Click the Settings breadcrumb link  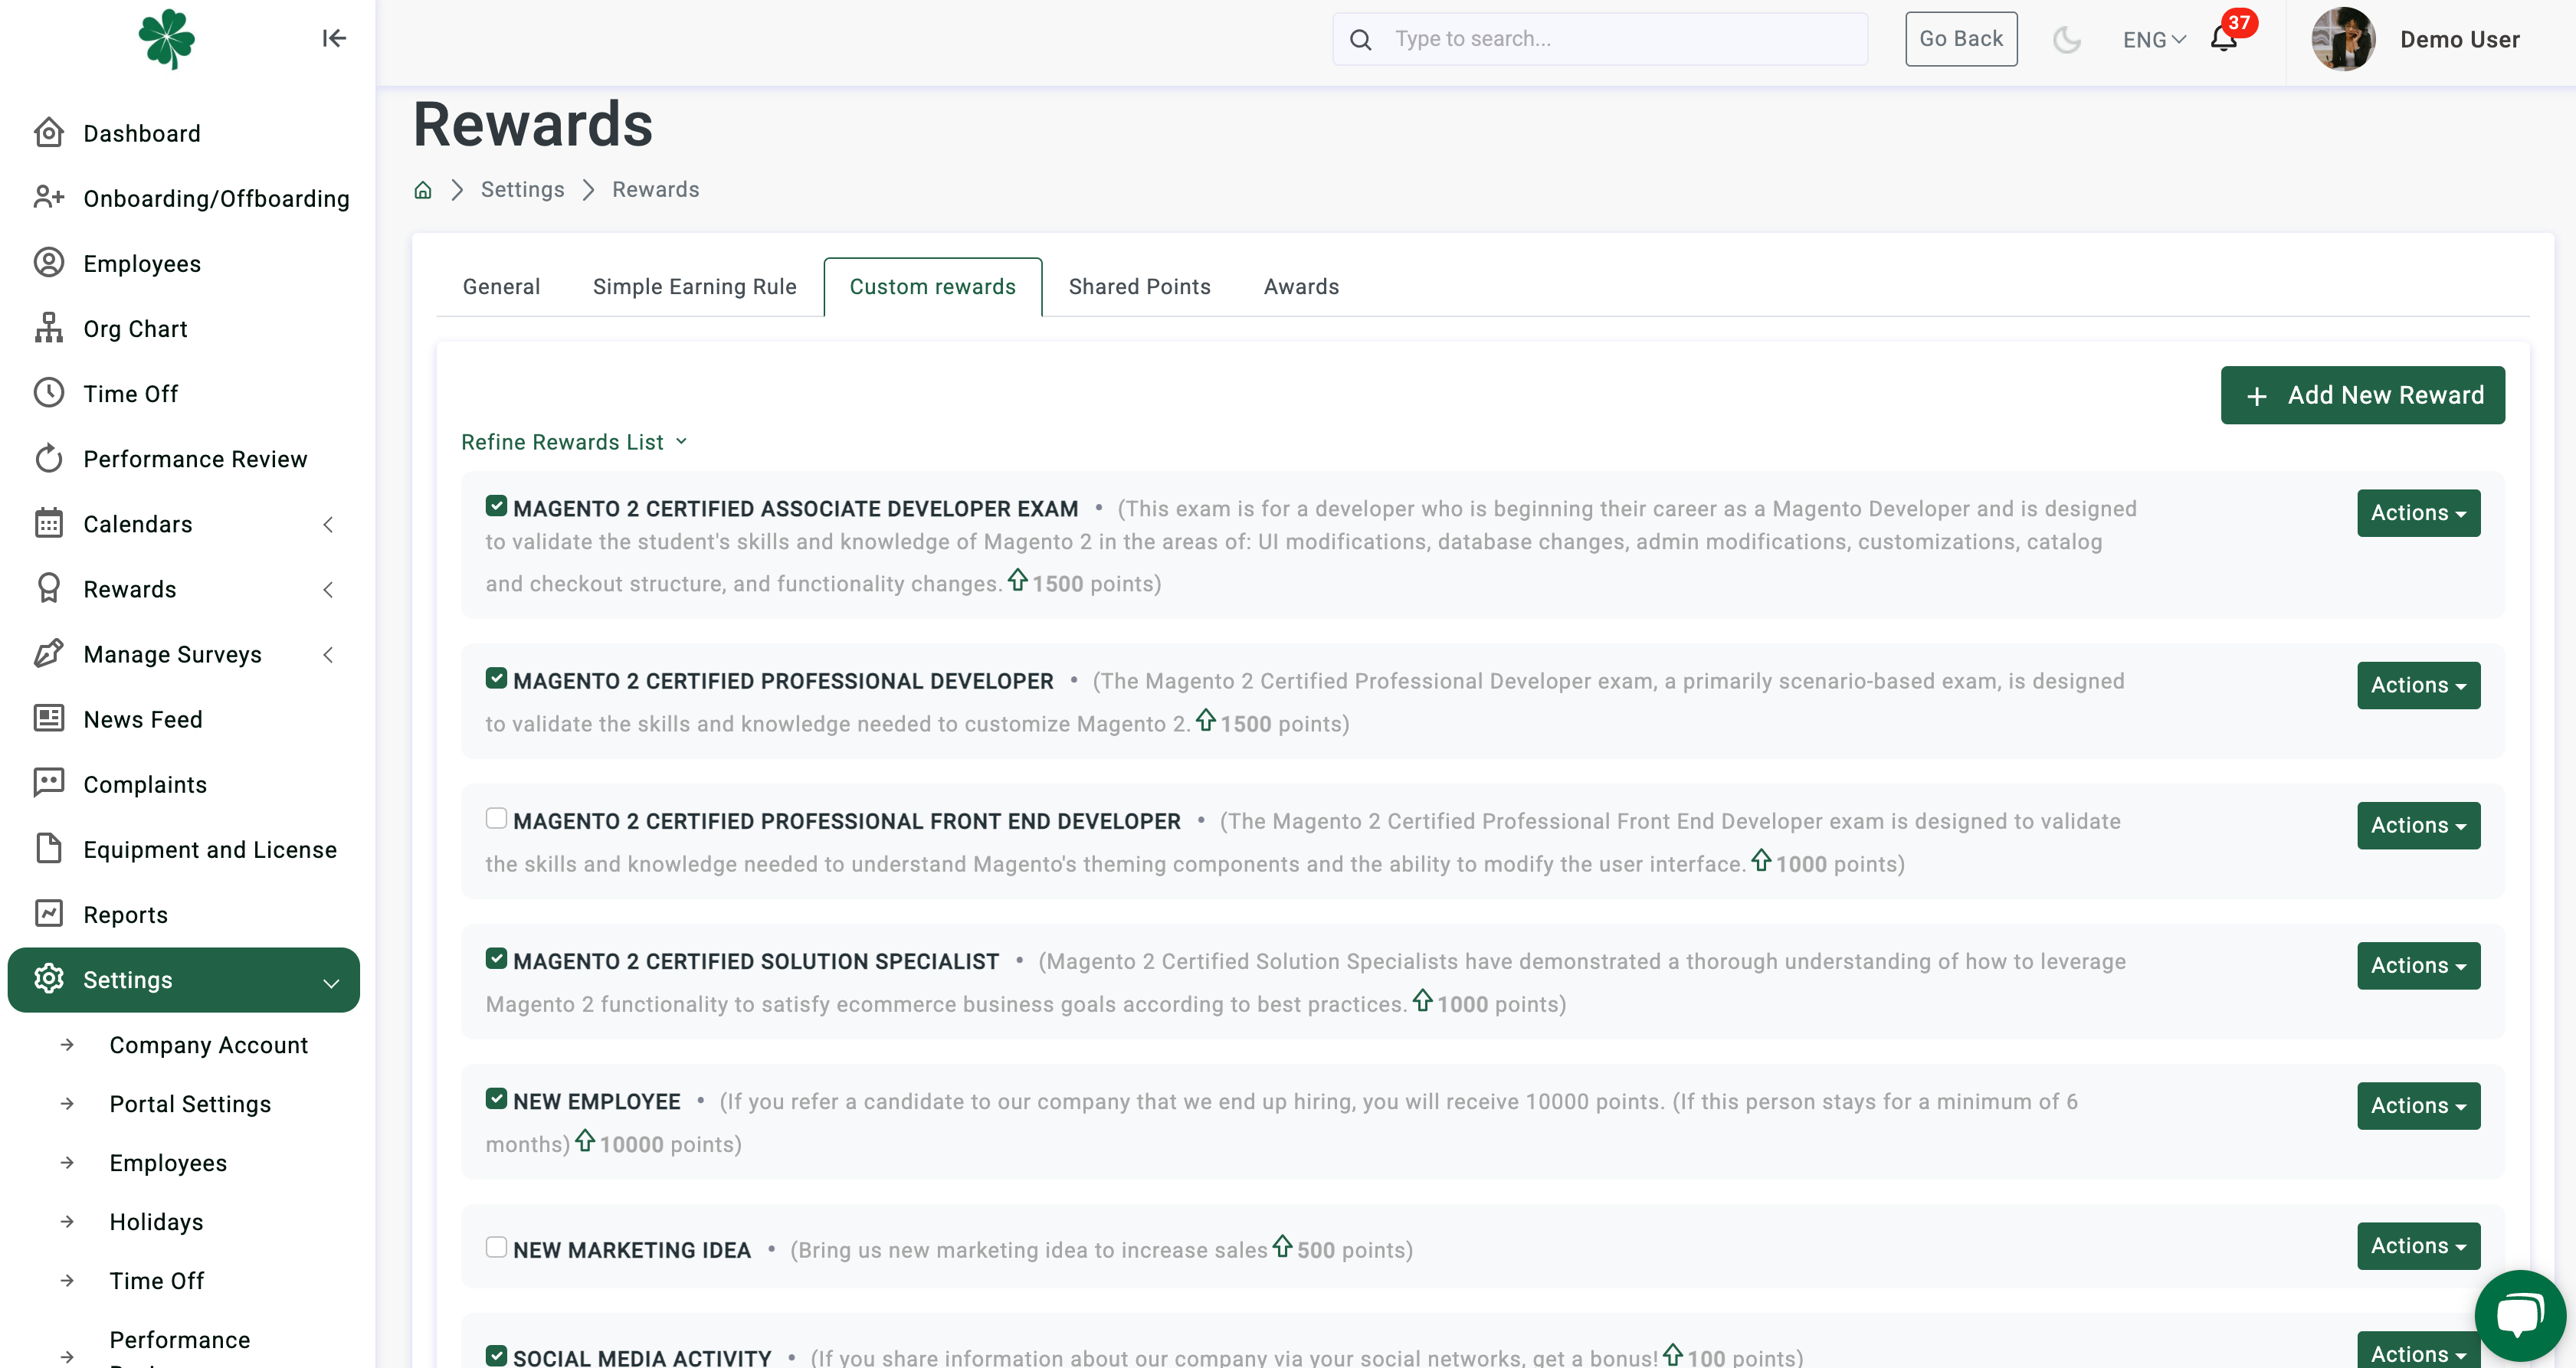pos(522,189)
